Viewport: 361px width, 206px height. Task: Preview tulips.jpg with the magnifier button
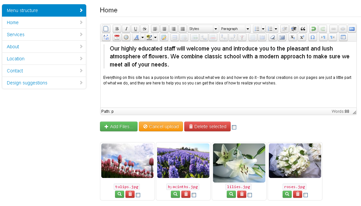120,194
